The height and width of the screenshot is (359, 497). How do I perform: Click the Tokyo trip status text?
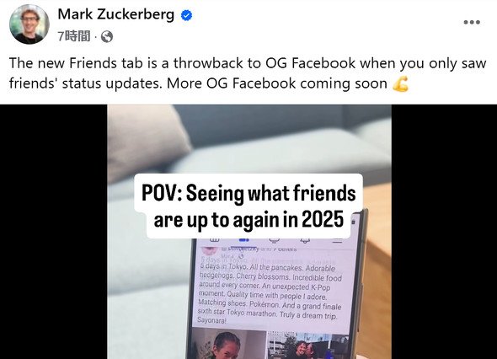coord(270,292)
